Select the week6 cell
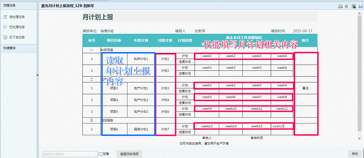 (x=231, y=97)
